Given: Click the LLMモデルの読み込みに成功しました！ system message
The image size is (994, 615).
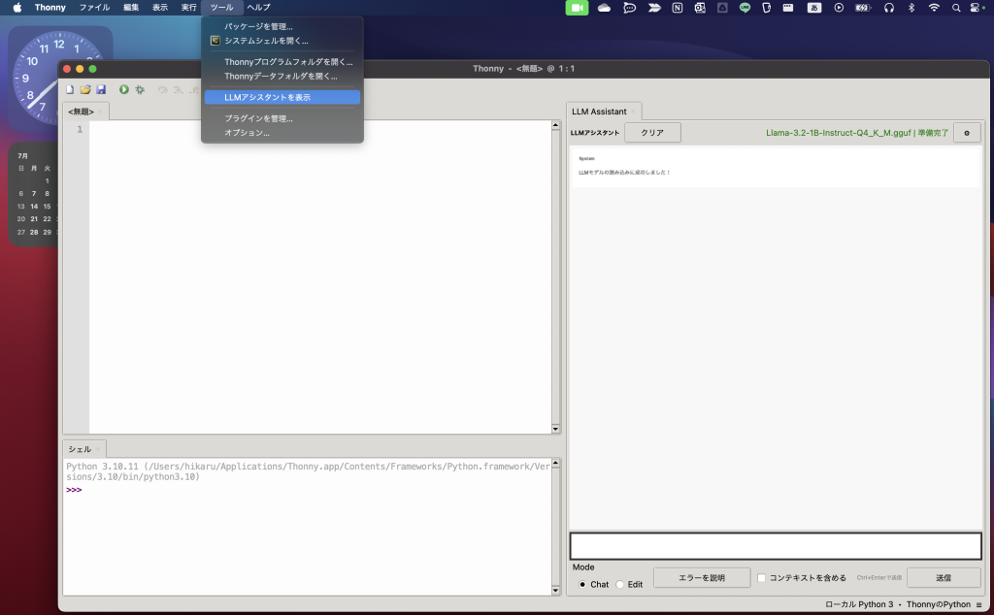Looking at the screenshot, I should (x=624, y=173).
